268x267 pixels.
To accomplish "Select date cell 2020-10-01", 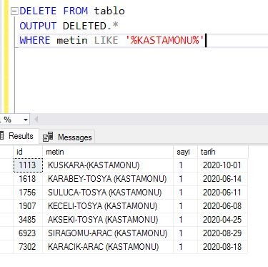I will (x=222, y=165).
